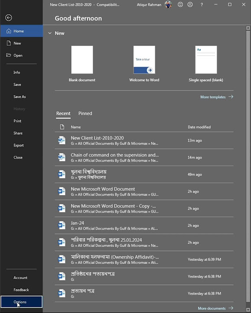Click scrollbar down arrow at bottom right
The height and width of the screenshot is (313, 251).
coord(248,310)
